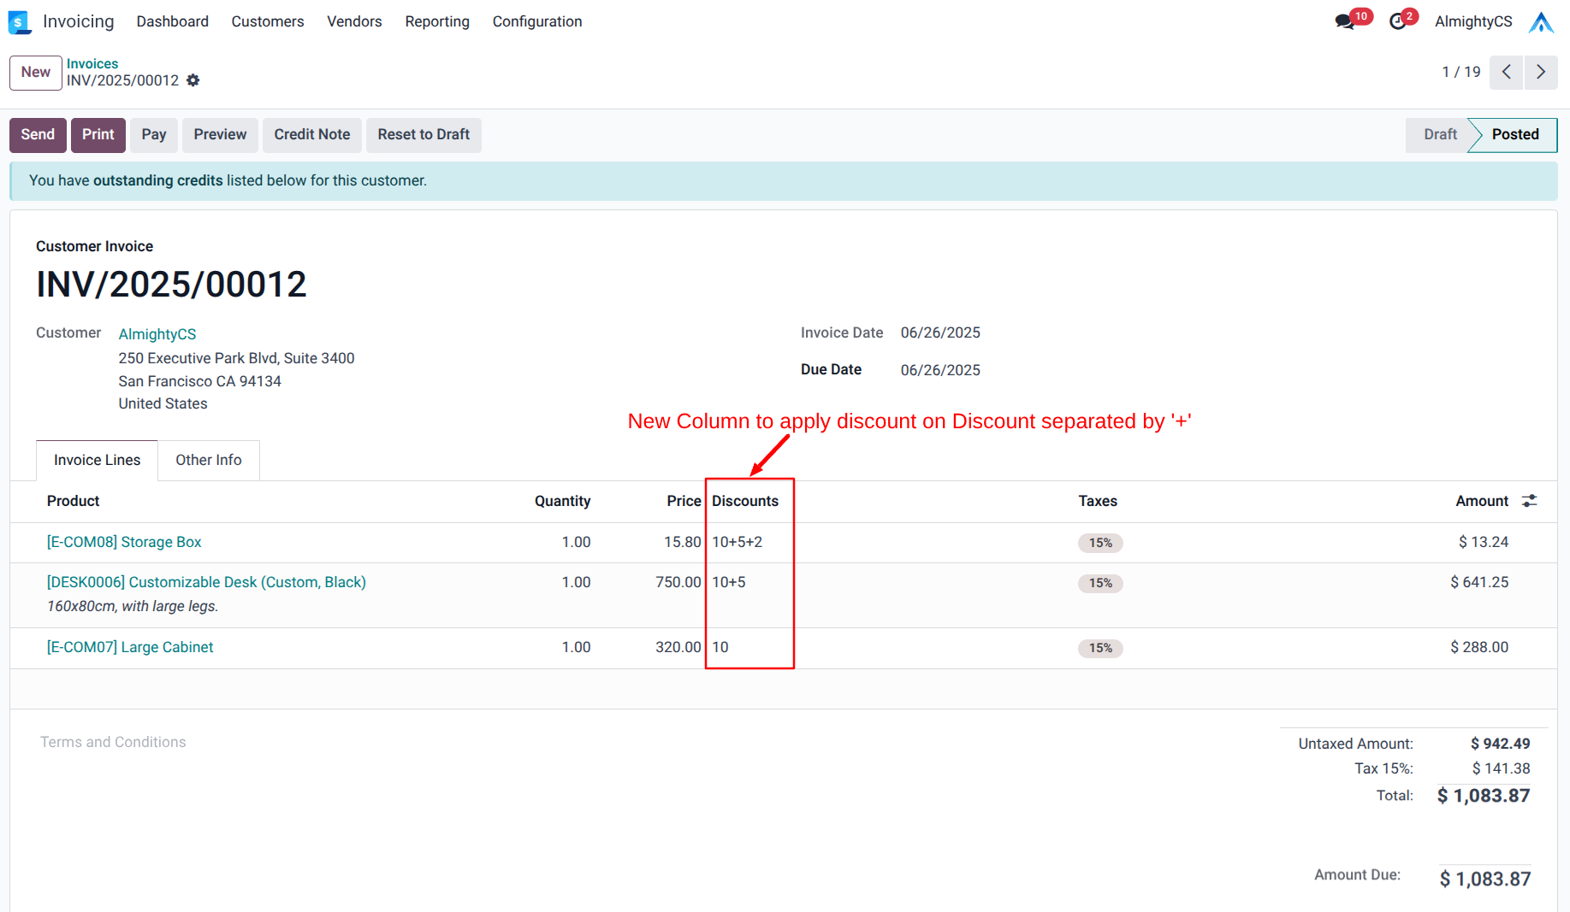The image size is (1570, 912).
Task: Expand the Reporting menu
Action: click(x=436, y=21)
